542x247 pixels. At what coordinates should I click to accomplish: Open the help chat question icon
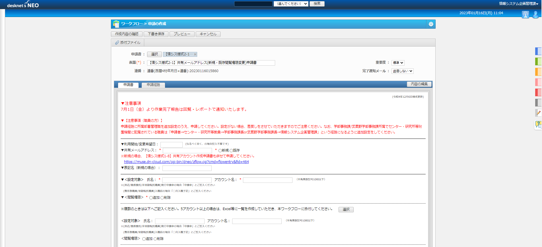(x=538, y=125)
